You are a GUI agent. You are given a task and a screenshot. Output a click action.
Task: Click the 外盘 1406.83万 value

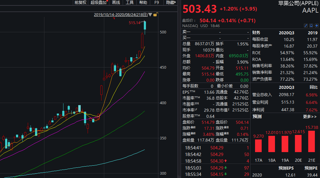pyautogui.click(x=204, y=56)
